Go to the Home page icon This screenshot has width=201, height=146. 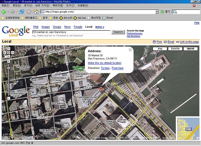(36, 12)
